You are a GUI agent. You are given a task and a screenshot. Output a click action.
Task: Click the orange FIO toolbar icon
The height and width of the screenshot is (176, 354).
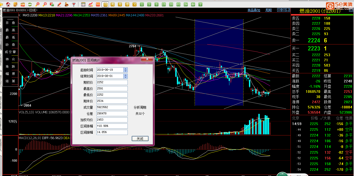point(23,4)
